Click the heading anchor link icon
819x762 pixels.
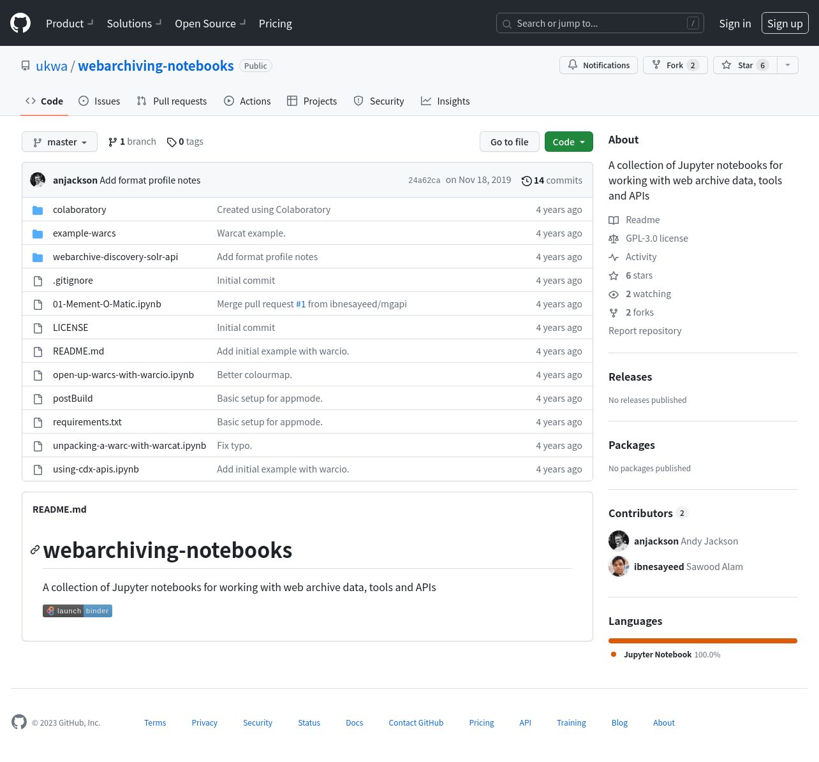pos(35,550)
